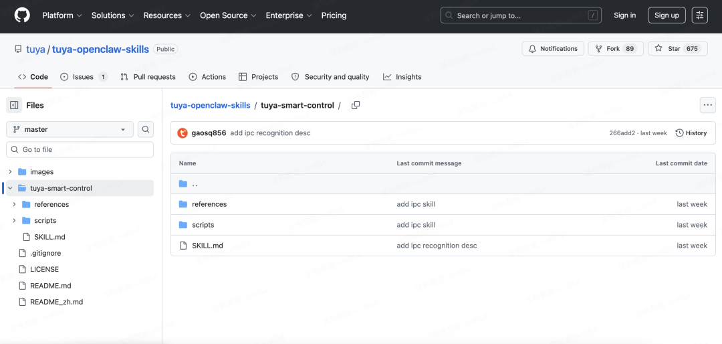
Task: Search files using the magnifier icon
Action: 146,130
